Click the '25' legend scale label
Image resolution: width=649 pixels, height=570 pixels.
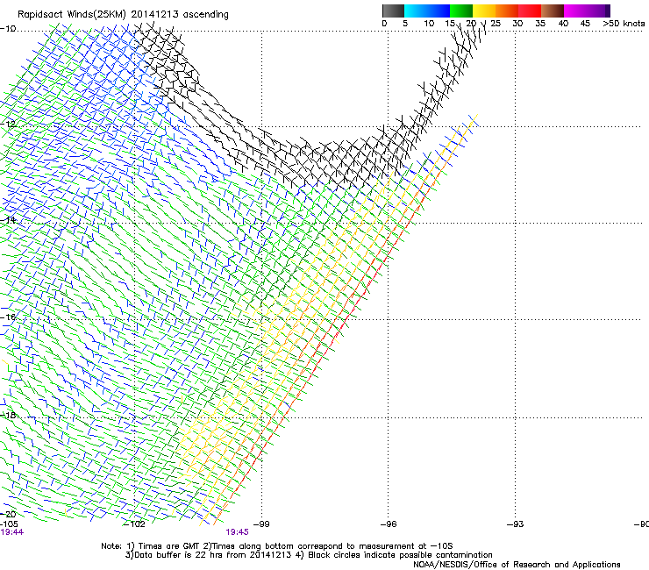(x=496, y=23)
